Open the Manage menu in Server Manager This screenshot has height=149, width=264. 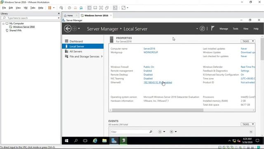224,29
